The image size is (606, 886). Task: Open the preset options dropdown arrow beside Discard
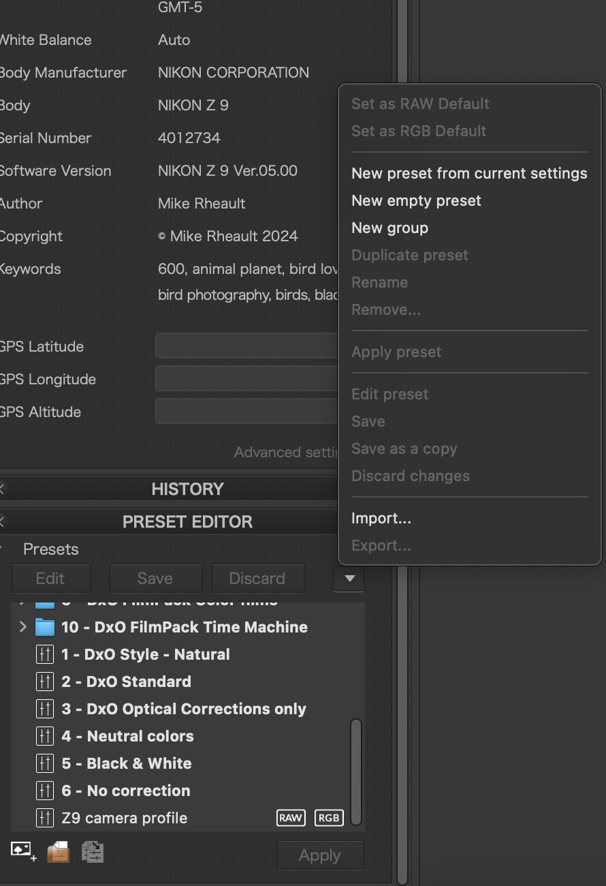[349, 579]
